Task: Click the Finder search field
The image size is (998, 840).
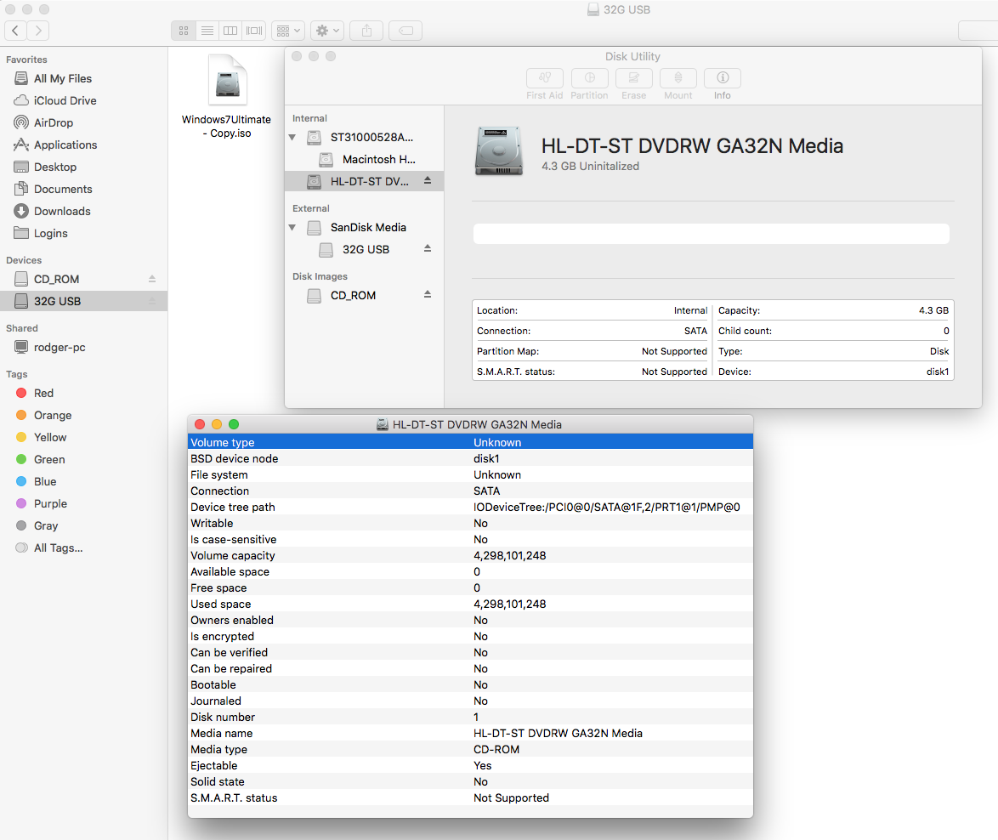Action: tap(978, 31)
